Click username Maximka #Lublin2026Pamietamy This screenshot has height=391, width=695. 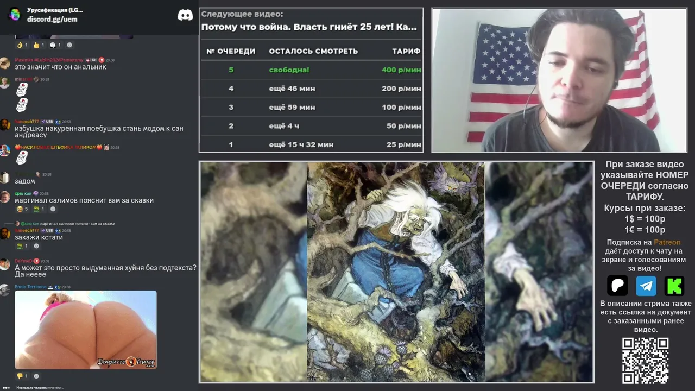tap(49, 60)
